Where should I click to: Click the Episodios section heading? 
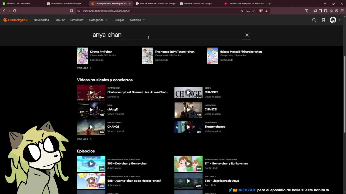pos(86,151)
